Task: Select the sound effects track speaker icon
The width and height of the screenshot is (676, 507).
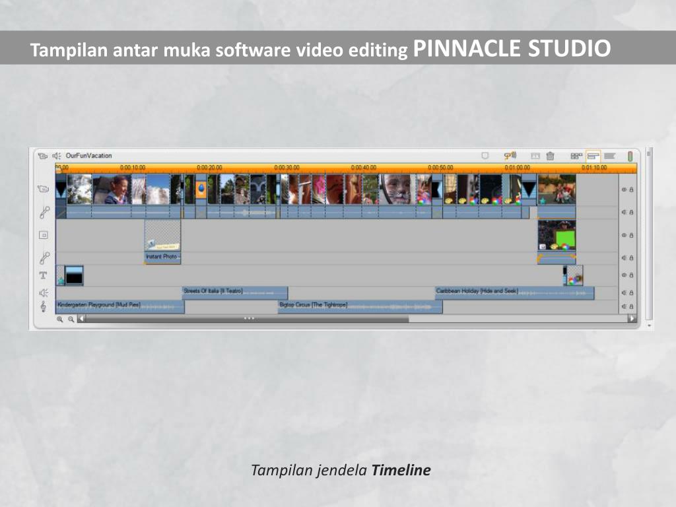Action: [x=44, y=292]
